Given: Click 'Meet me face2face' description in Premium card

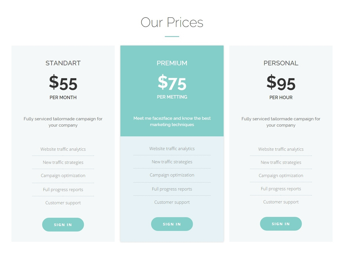Looking at the screenshot, I should tap(172, 121).
